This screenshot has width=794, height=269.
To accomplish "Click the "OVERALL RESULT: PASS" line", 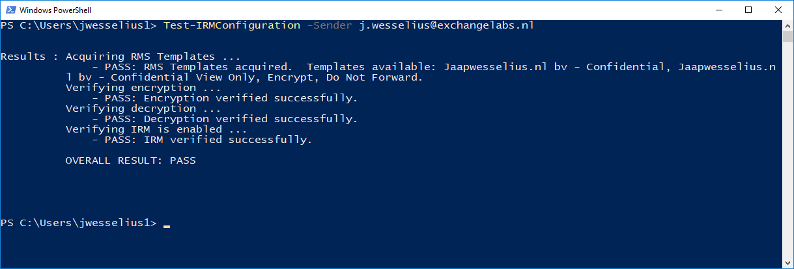I will click(x=130, y=160).
